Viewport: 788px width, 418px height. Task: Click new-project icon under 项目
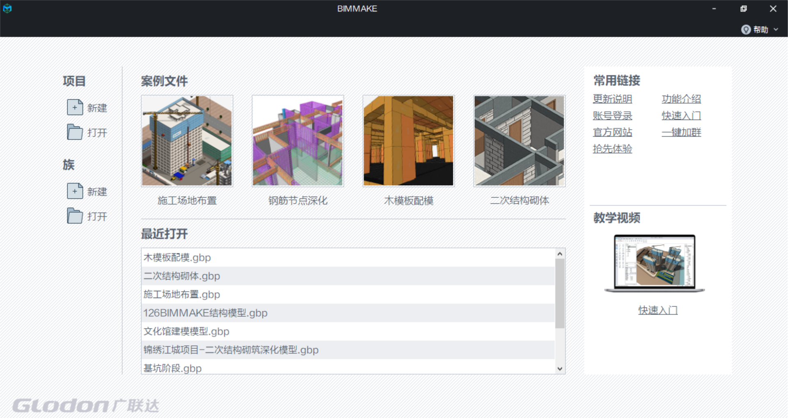click(x=75, y=108)
